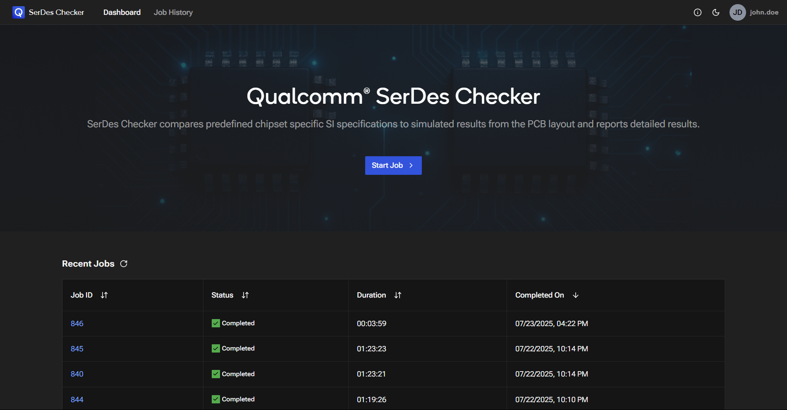Open the info icon in header
This screenshot has height=410, width=787.
(698, 12)
